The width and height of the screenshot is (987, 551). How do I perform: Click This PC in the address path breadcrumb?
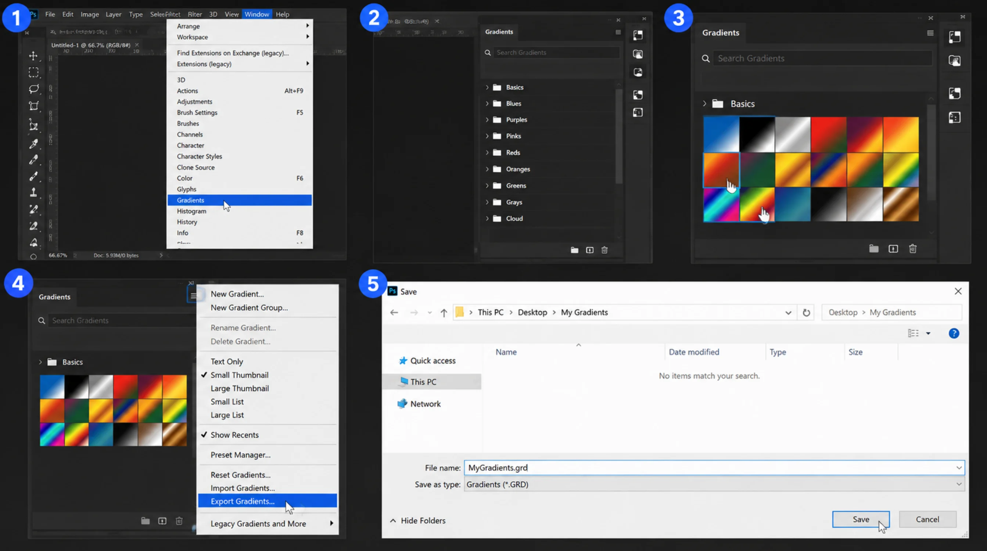[x=491, y=313]
